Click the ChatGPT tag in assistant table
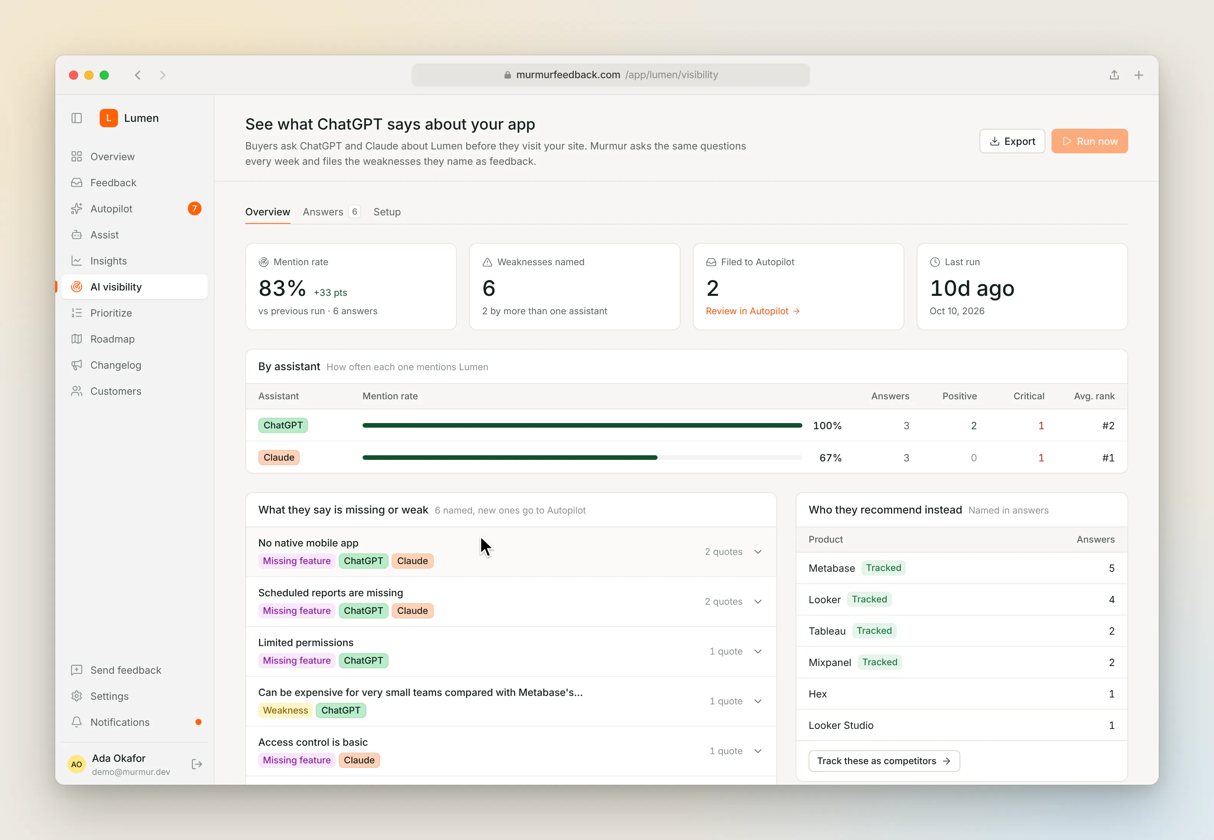The height and width of the screenshot is (840, 1214). [x=283, y=425]
